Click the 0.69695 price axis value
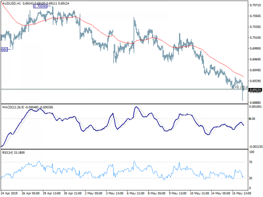 pyautogui.click(x=255, y=60)
